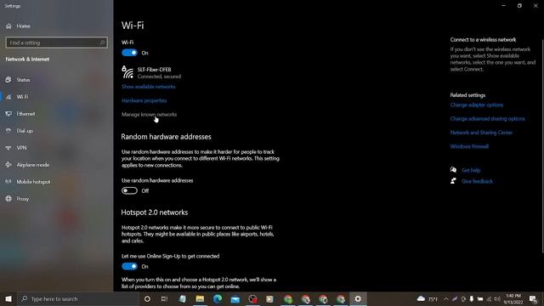The width and height of the screenshot is (544, 306).
Task: Open the Mail app on taskbar
Action: point(235,298)
